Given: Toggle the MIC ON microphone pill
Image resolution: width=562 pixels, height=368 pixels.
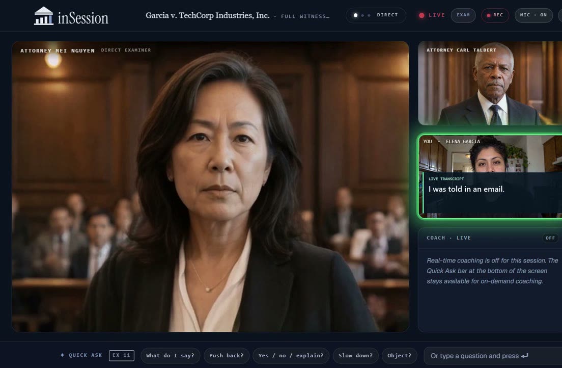Looking at the screenshot, I should click(533, 15).
